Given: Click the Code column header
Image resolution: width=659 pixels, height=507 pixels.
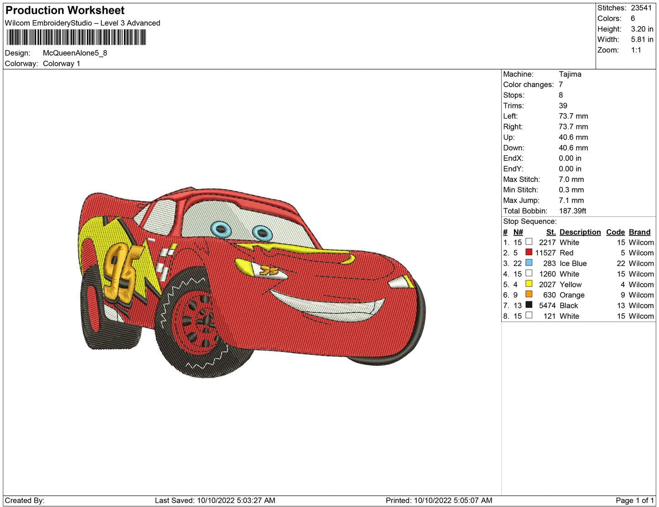Looking at the screenshot, I should (615, 232).
